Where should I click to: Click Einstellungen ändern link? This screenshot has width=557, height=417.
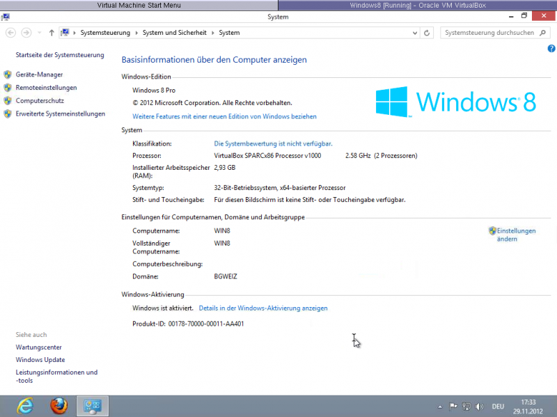pyautogui.click(x=516, y=235)
